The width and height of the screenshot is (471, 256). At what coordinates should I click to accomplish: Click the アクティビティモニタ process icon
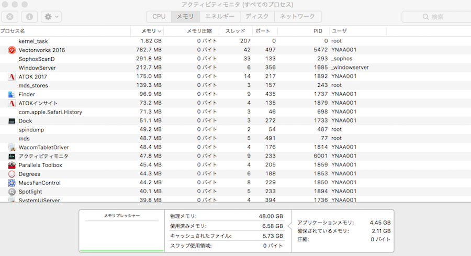pos(12,156)
